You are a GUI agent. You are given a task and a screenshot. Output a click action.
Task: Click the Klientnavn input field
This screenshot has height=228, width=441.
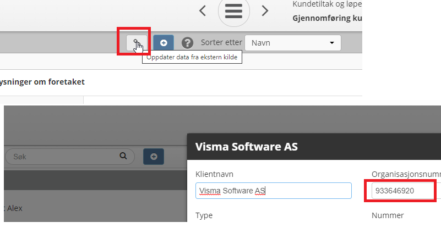pyautogui.click(x=274, y=191)
